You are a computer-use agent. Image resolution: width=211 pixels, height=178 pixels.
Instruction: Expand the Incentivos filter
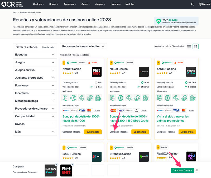pos(35,93)
